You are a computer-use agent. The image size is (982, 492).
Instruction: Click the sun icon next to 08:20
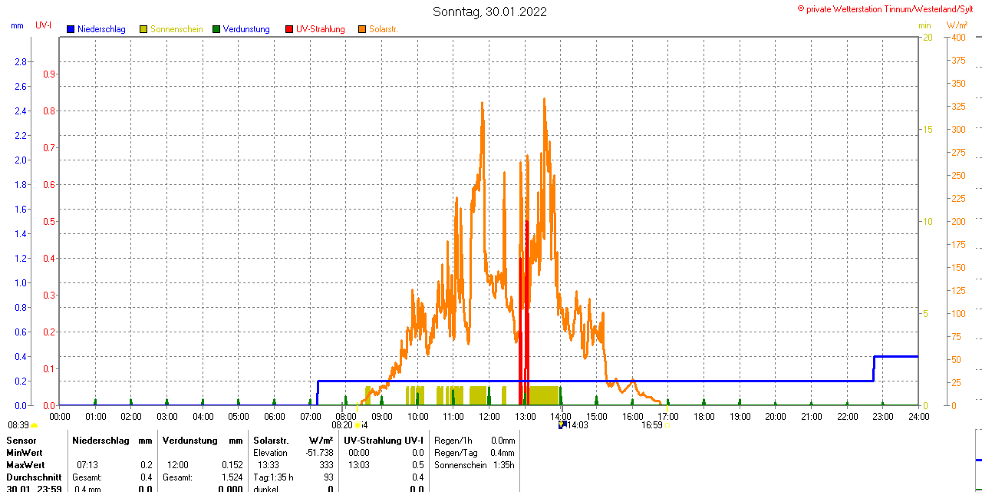(358, 424)
